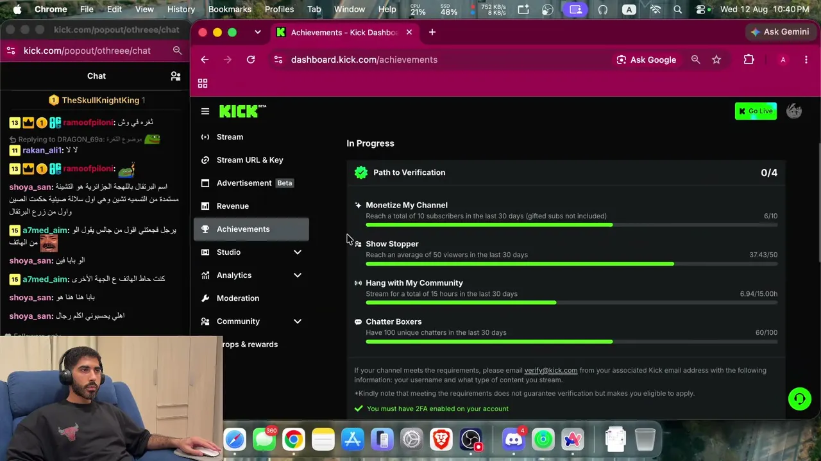The width and height of the screenshot is (821, 461).
Task: Open the profile avatar beside Go Live
Action: click(794, 111)
